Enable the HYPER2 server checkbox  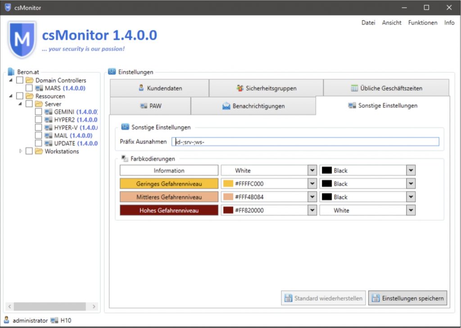pyautogui.click(x=38, y=120)
